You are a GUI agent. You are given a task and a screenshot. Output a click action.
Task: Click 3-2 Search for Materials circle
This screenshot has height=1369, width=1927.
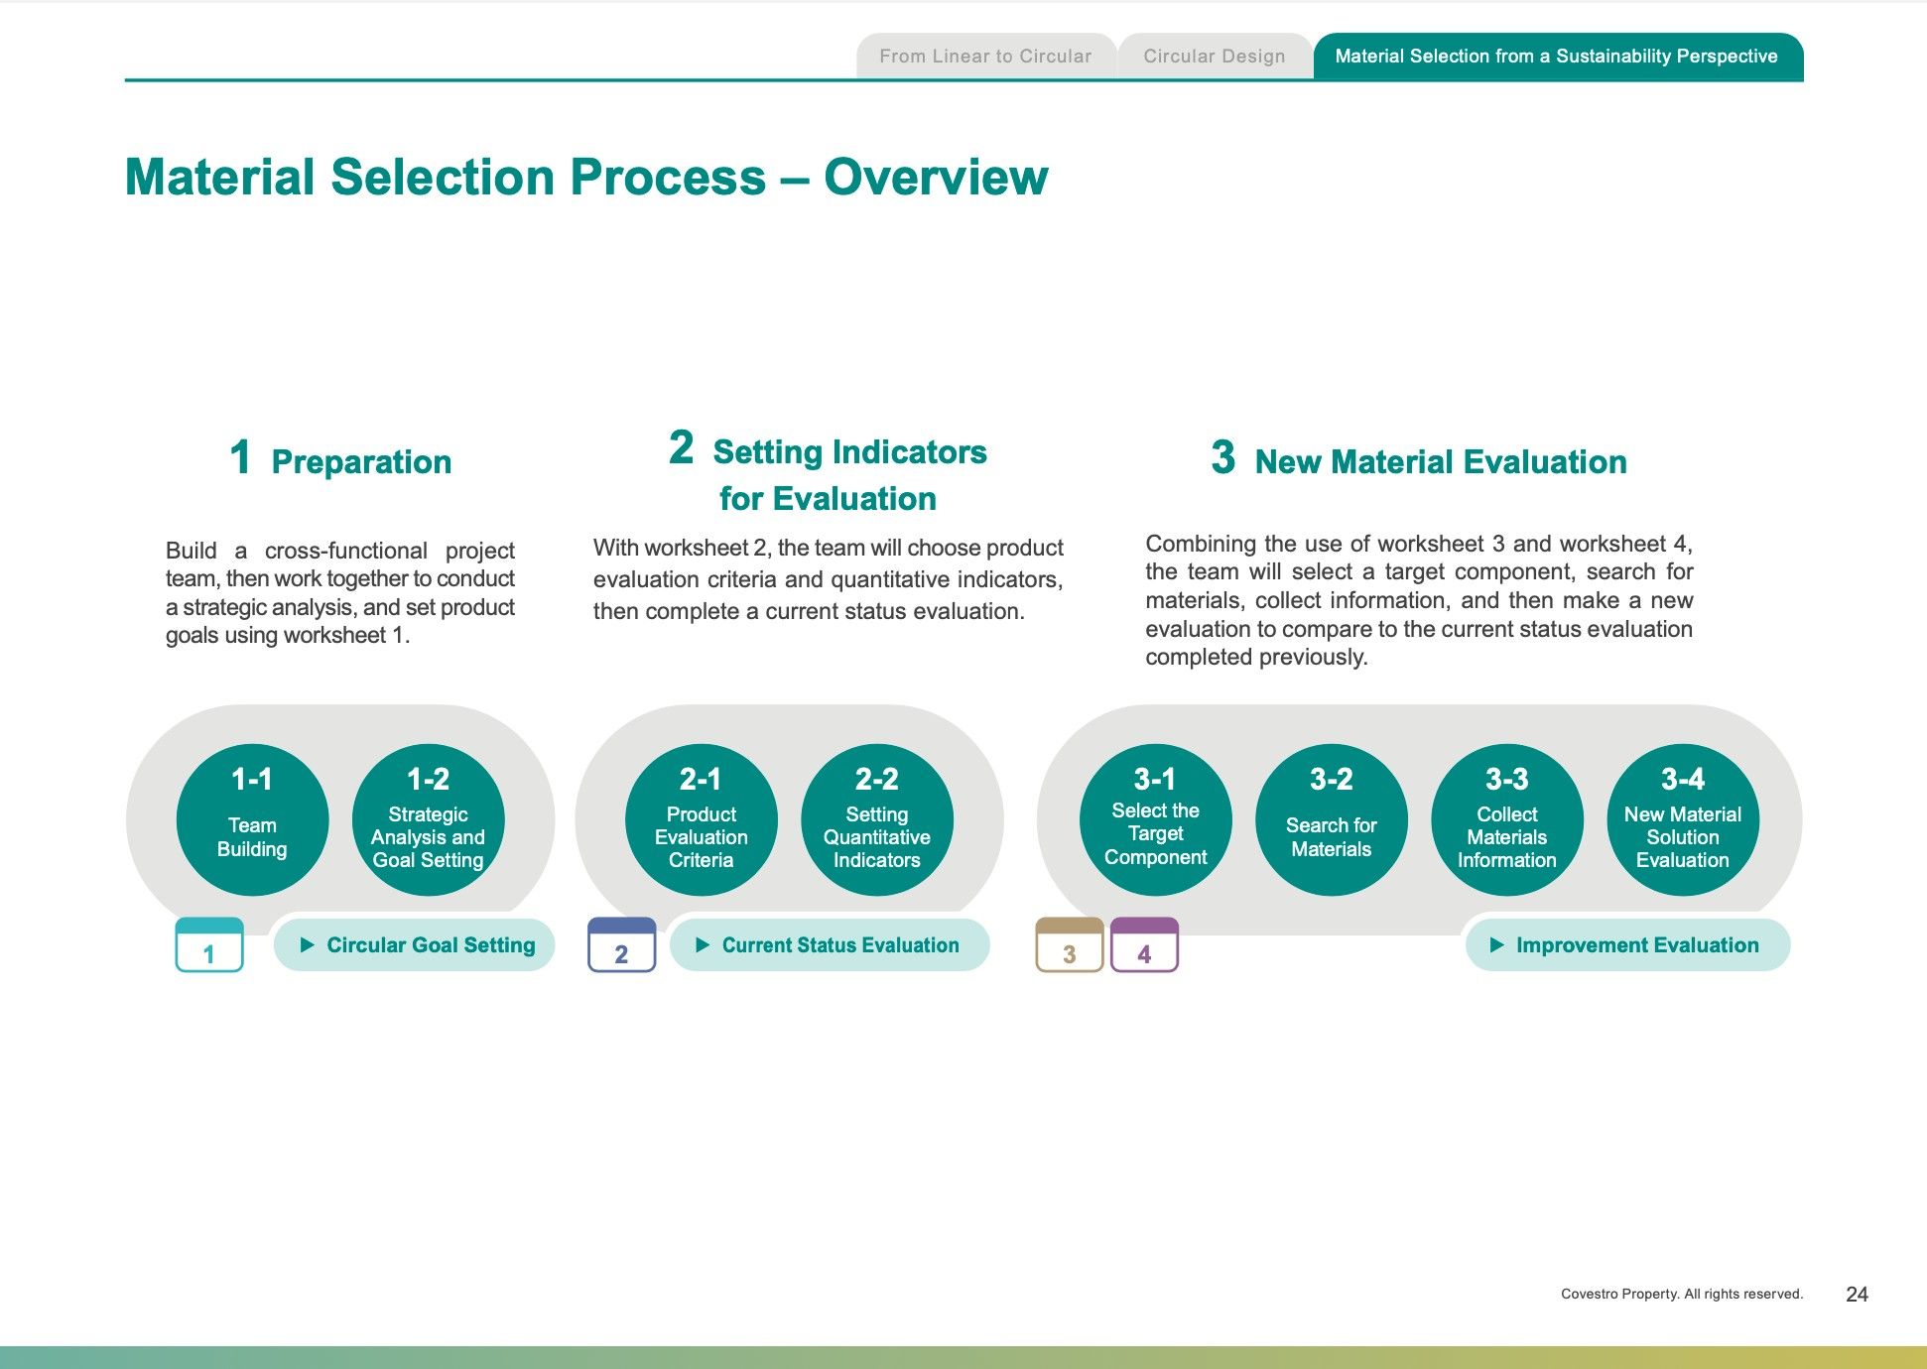[1331, 819]
